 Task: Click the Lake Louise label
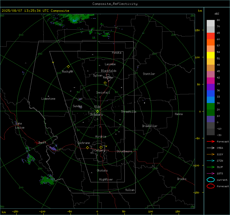tap(20, 126)
